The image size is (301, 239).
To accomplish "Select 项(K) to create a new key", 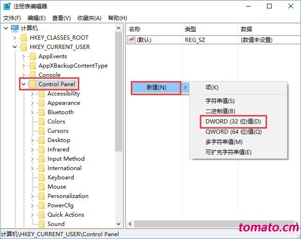I will [212, 88].
